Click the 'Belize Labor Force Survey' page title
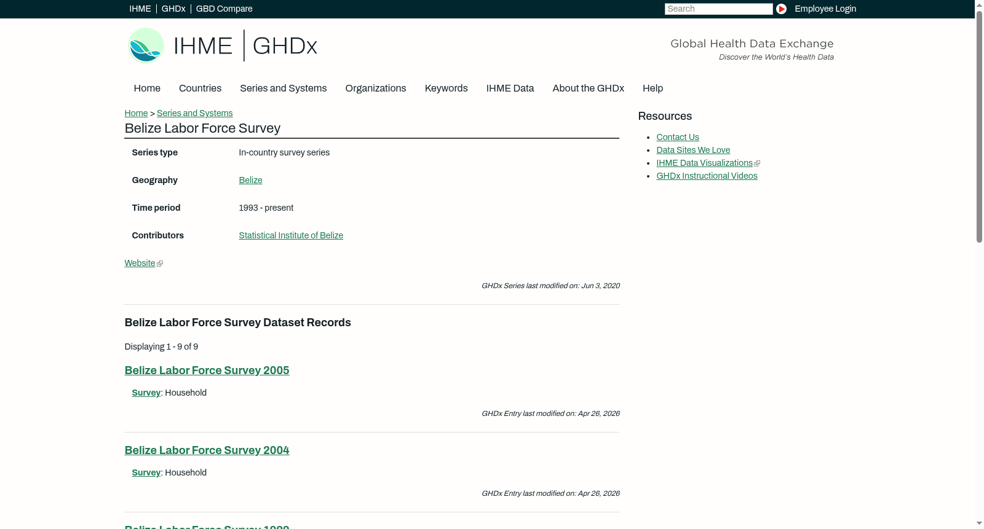 (x=202, y=128)
